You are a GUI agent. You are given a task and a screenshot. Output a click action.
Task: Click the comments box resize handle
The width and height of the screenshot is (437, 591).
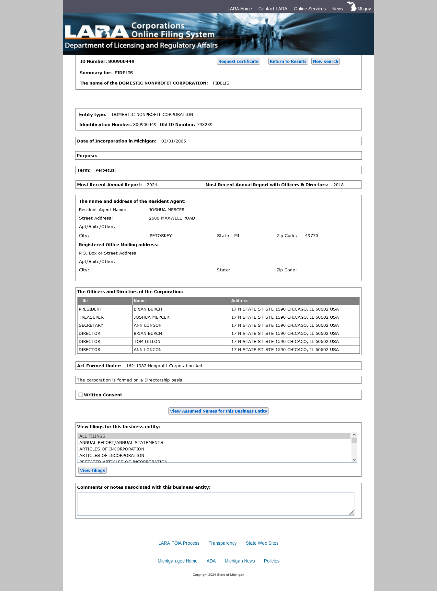(351, 513)
